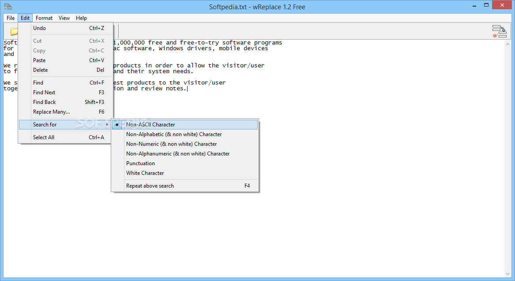Expand the Search for submenu

click(66, 125)
